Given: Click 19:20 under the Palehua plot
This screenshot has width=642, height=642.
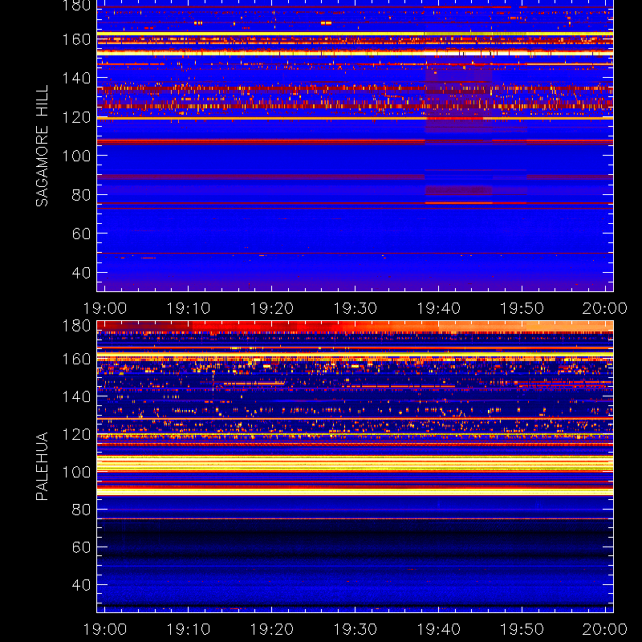Looking at the screenshot, I should coord(272,629).
